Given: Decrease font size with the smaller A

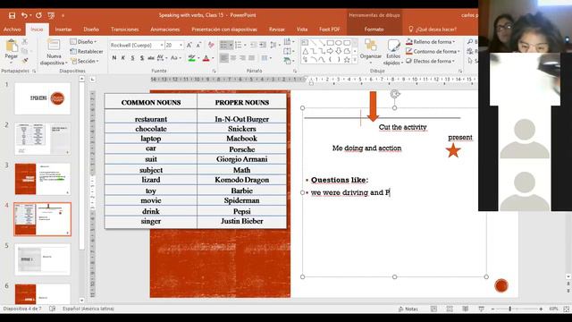Looking at the screenshot, I should (x=198, y=46).
